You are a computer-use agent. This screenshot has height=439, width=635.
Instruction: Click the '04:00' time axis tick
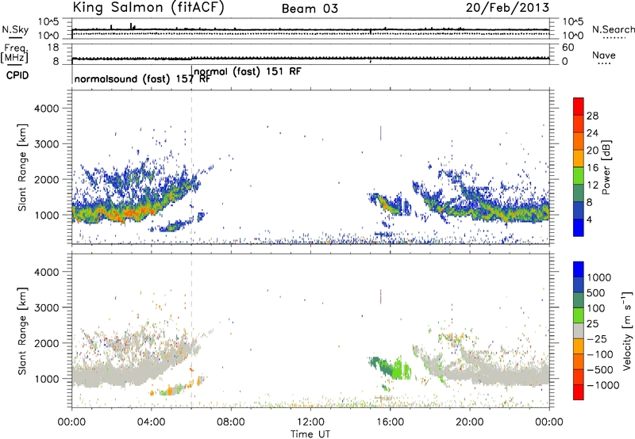tap(151, 422)
